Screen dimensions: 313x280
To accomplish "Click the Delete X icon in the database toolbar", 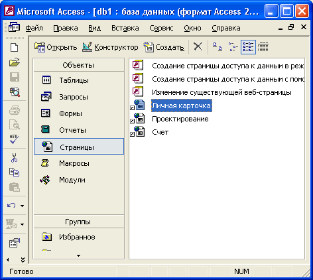I will [x=198, y=47].
